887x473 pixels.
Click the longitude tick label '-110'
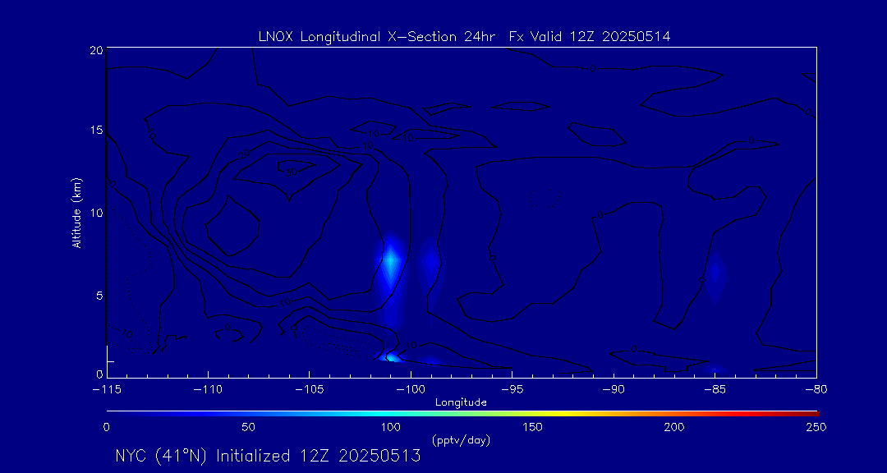208,390
